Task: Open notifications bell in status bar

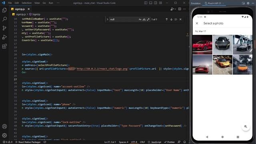Action: tap(184, 142)
